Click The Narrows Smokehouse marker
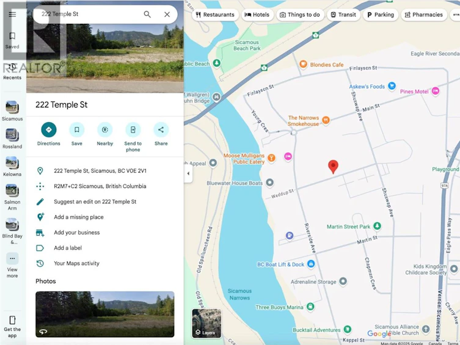Screen dimensions: 460x345 click(326, 120)
